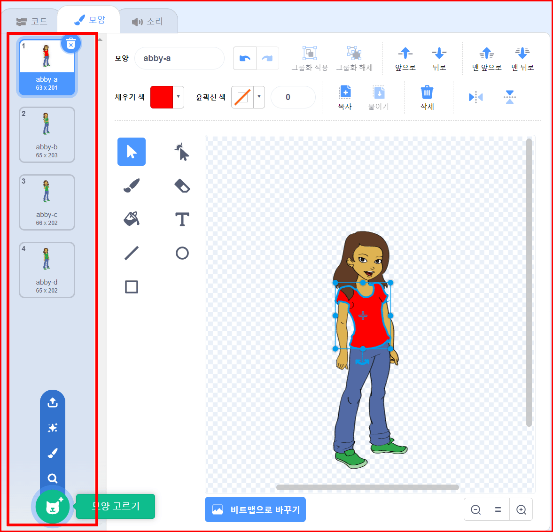Select the abby-b costume thumbnail
This screenshot has width=553, height=532.
[47, 135]
